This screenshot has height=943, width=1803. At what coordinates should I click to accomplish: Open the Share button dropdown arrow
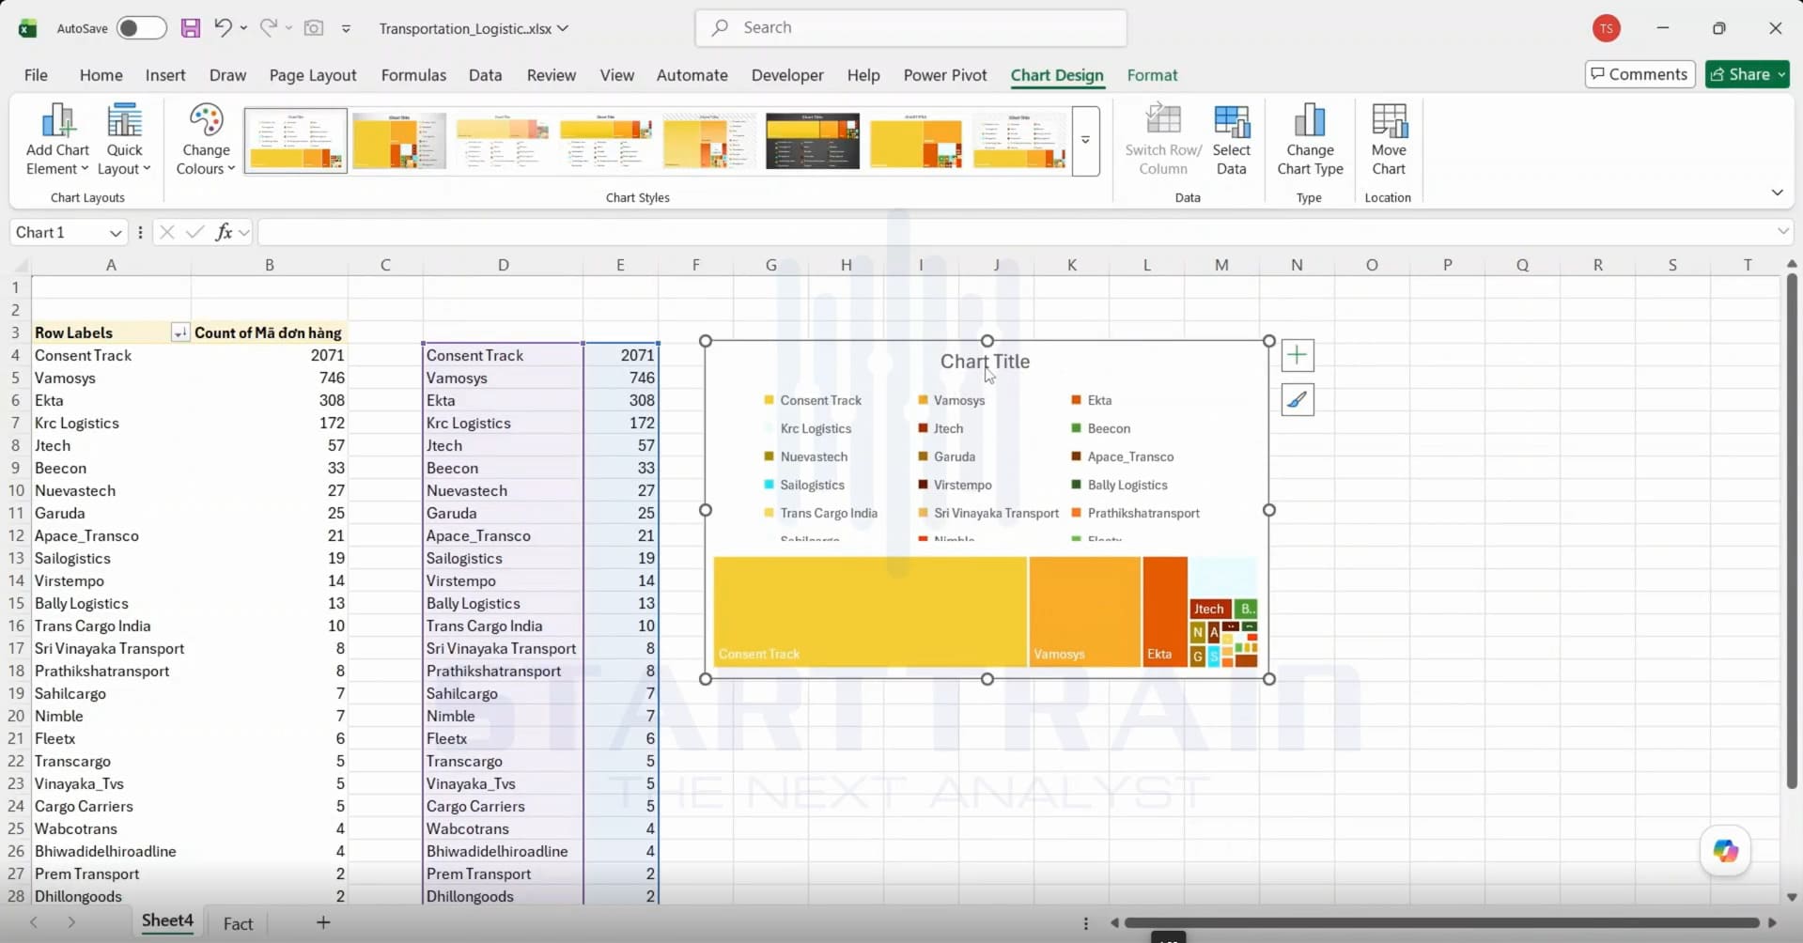click(1780, 74)
